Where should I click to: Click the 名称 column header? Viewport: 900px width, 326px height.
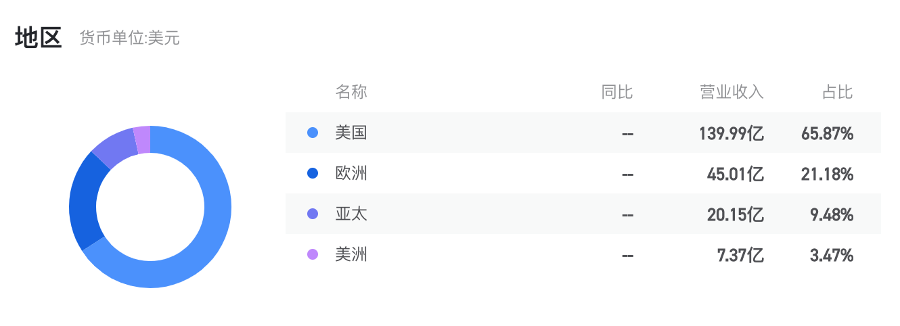pyautogui.click(x=351, y=92)
